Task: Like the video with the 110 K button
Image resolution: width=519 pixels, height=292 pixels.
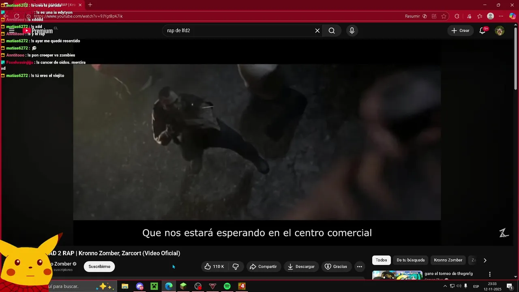Action: 215,266
